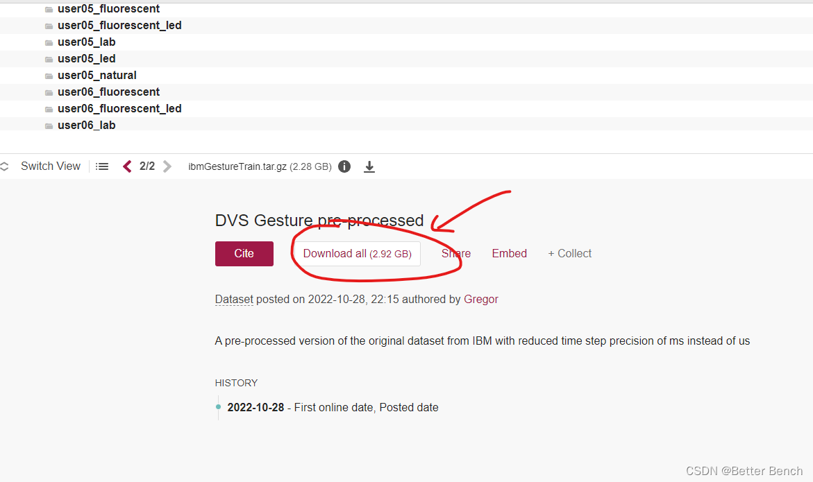This screenshot has width=813, height=482.
Task: Open the user06_fluorescent folder
Action: 108,92
